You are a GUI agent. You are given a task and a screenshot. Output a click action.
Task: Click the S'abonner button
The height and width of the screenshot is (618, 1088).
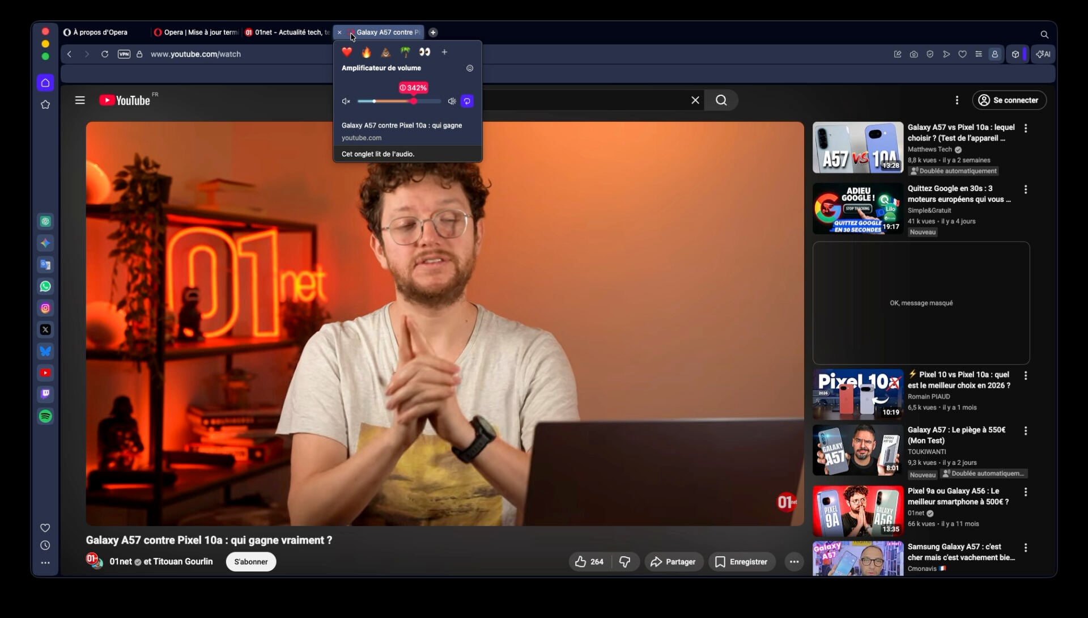(x=250, y=562)
